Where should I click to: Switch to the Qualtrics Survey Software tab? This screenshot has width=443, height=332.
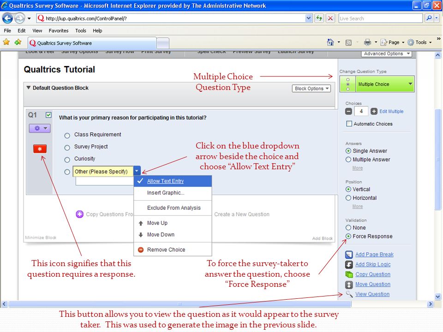(92, 43)
